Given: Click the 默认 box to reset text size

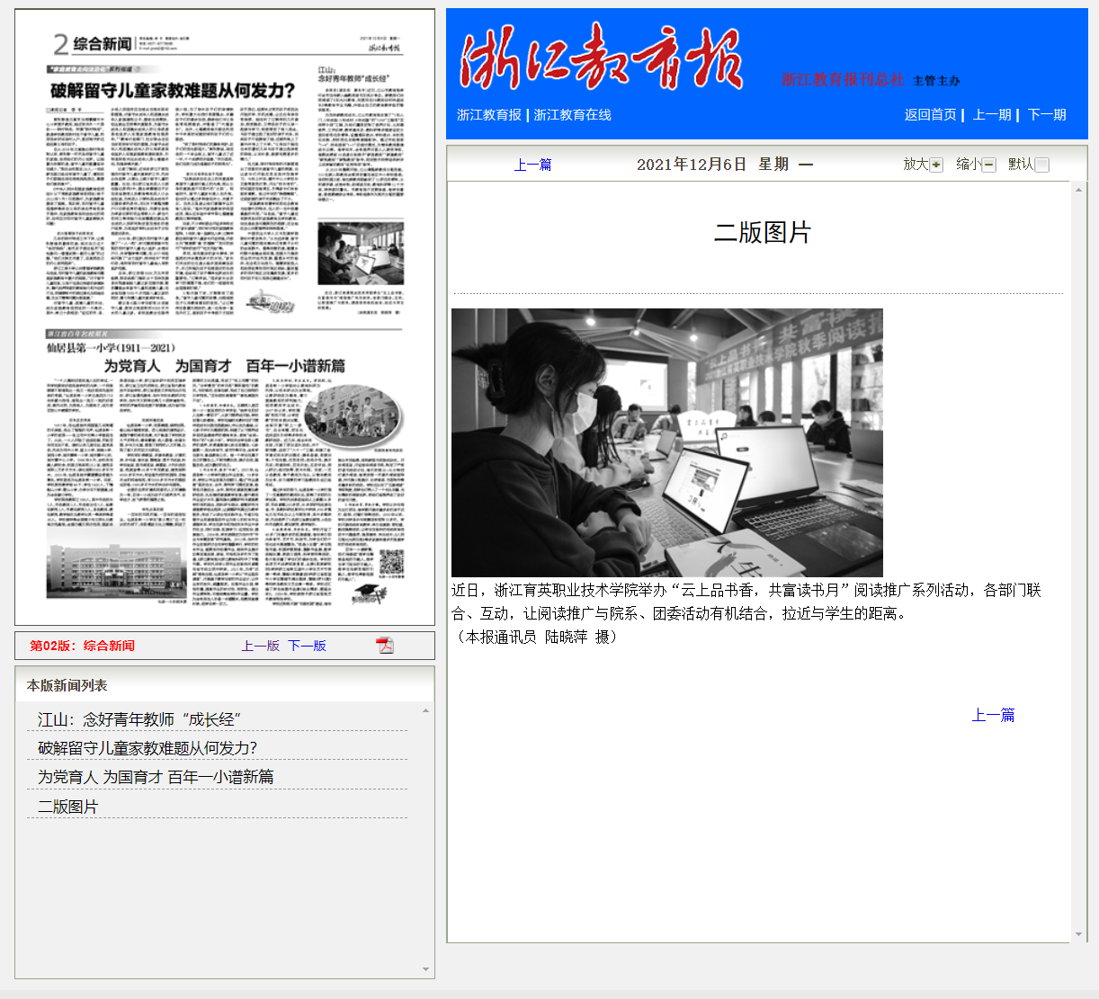Looking at the screenshot, I should 1041,165.
